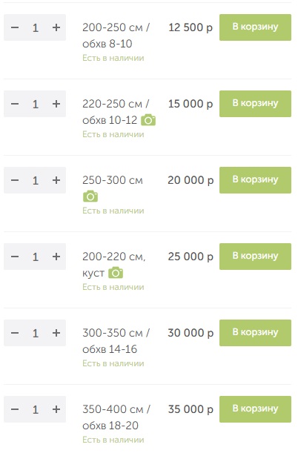Open photo for 220-250 см обхв 10-12 item
Screen dimensions: 298x453
[x=148, y=120]
